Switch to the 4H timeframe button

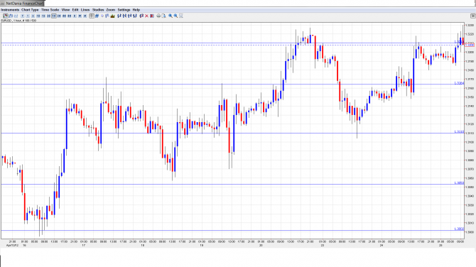pyautogui.click(x=65, y=16)
